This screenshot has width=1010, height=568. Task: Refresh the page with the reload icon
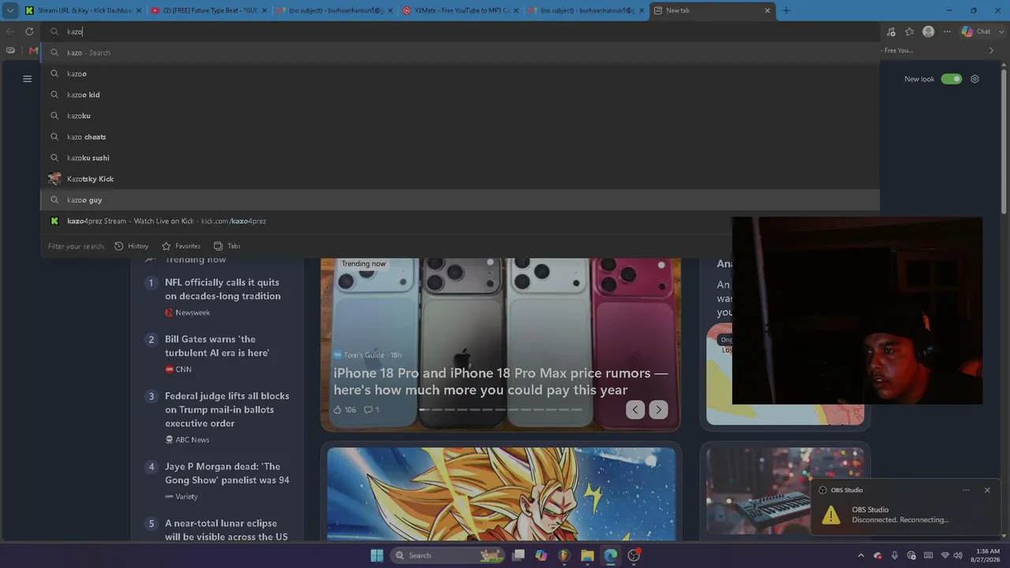[x=29, y=32]
